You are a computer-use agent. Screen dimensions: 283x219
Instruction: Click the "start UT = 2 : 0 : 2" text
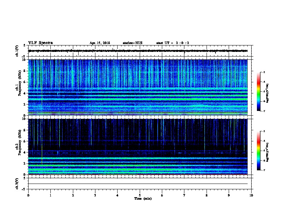pyautogui.click(x=173, y=43)
